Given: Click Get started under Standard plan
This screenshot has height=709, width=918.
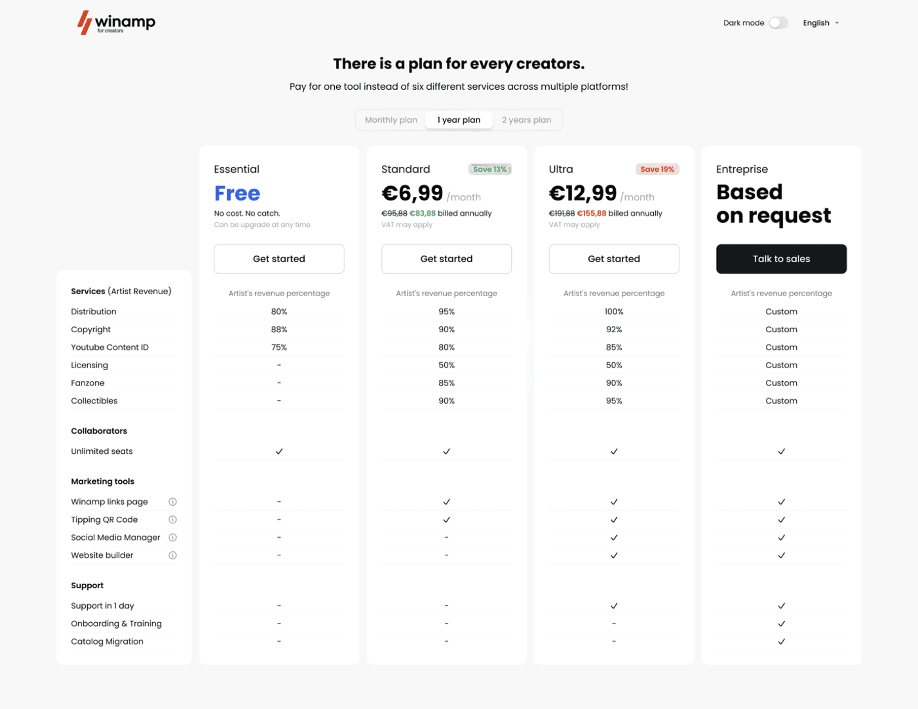Looking at the screenshot, I should pos(446,259).
